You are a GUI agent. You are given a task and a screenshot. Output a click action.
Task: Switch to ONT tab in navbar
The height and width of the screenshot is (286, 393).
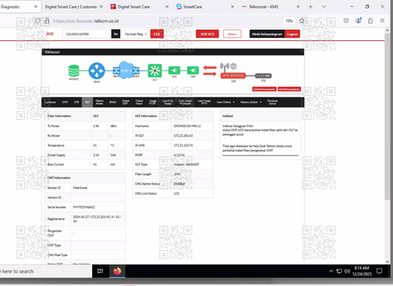[65, 102]
